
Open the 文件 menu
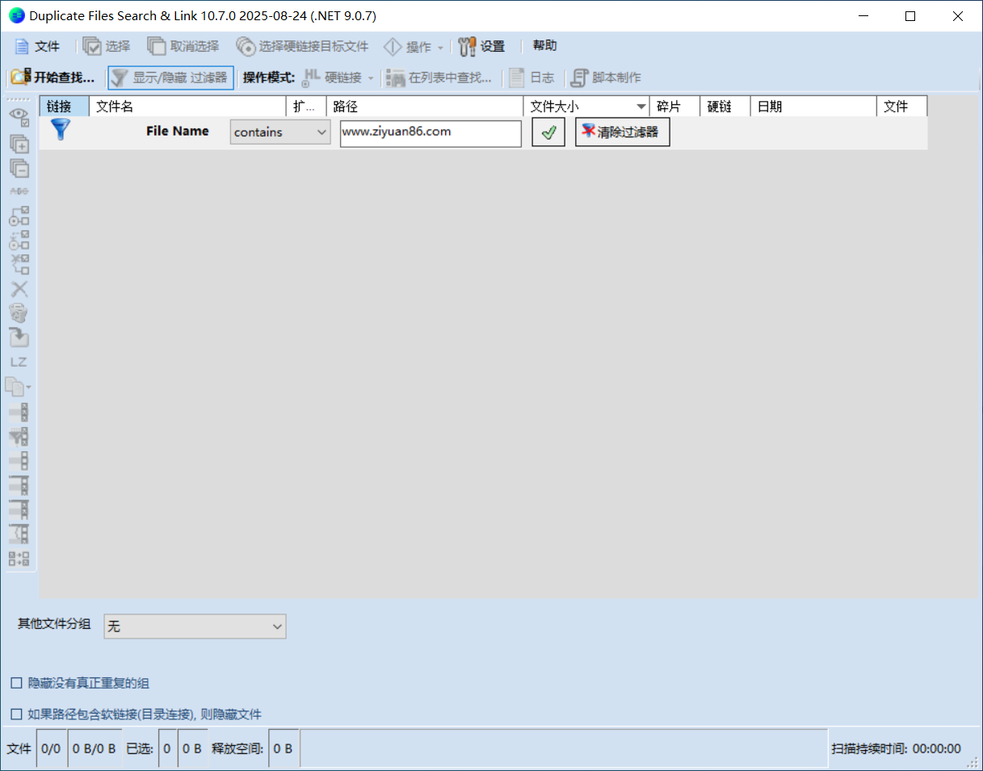click(38, 47)
